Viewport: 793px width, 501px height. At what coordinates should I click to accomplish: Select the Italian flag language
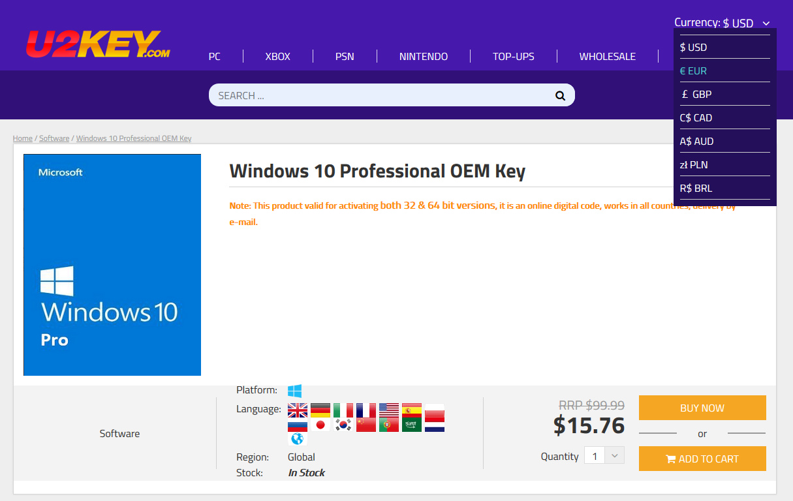pyautogui.click(x=343, y=410)
